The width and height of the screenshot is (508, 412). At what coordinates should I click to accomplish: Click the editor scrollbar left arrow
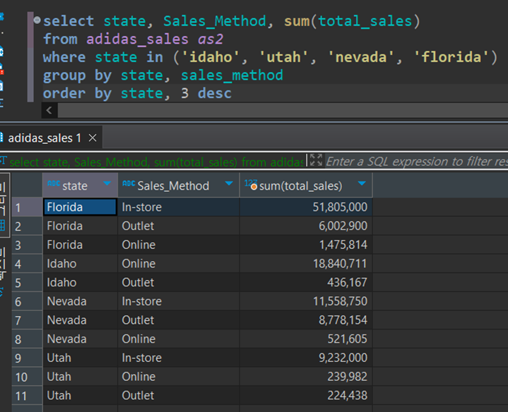click(x=49, y=110)
